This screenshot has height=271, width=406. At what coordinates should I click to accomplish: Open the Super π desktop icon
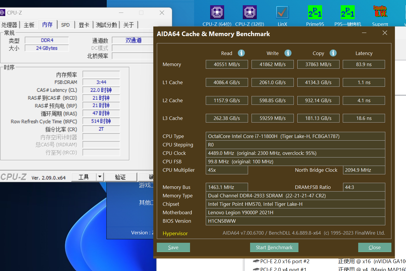380,16
